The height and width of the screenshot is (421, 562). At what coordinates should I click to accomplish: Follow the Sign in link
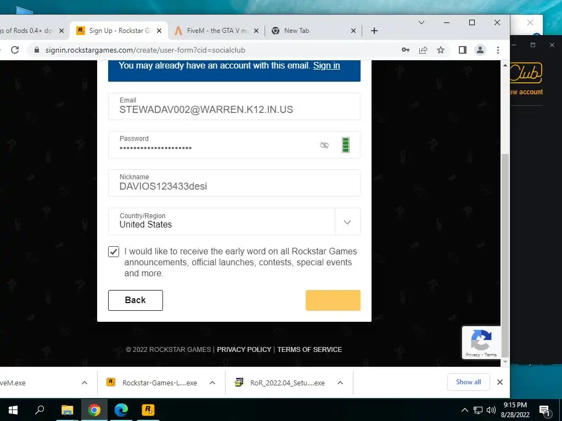coord(326,66)
